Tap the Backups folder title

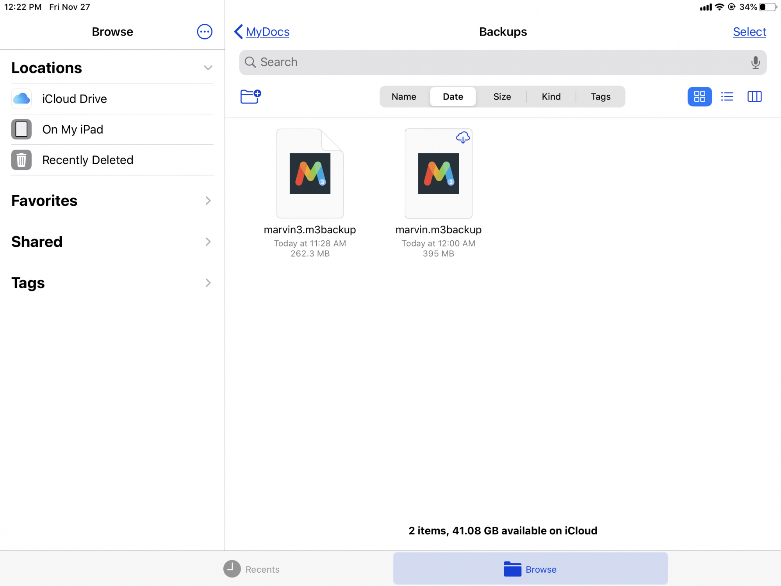tap(503, 32)
